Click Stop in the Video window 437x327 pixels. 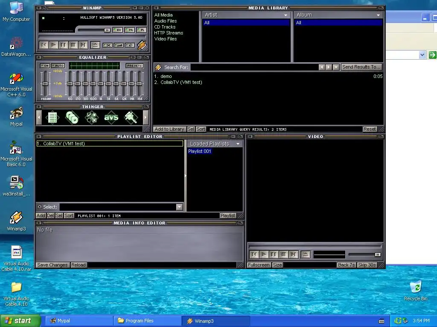[x=283, y=255]
